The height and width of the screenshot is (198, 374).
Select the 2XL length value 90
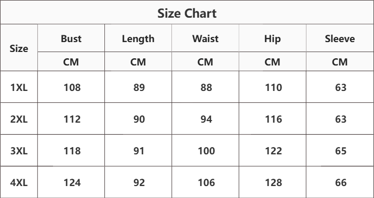coord(139,119)
